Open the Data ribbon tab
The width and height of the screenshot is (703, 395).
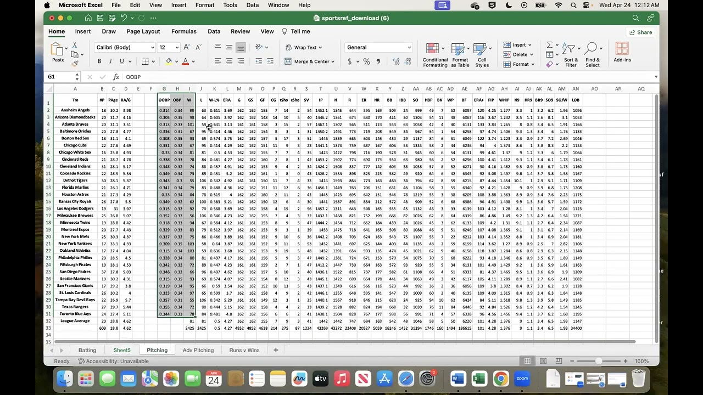tap(214, 32)
